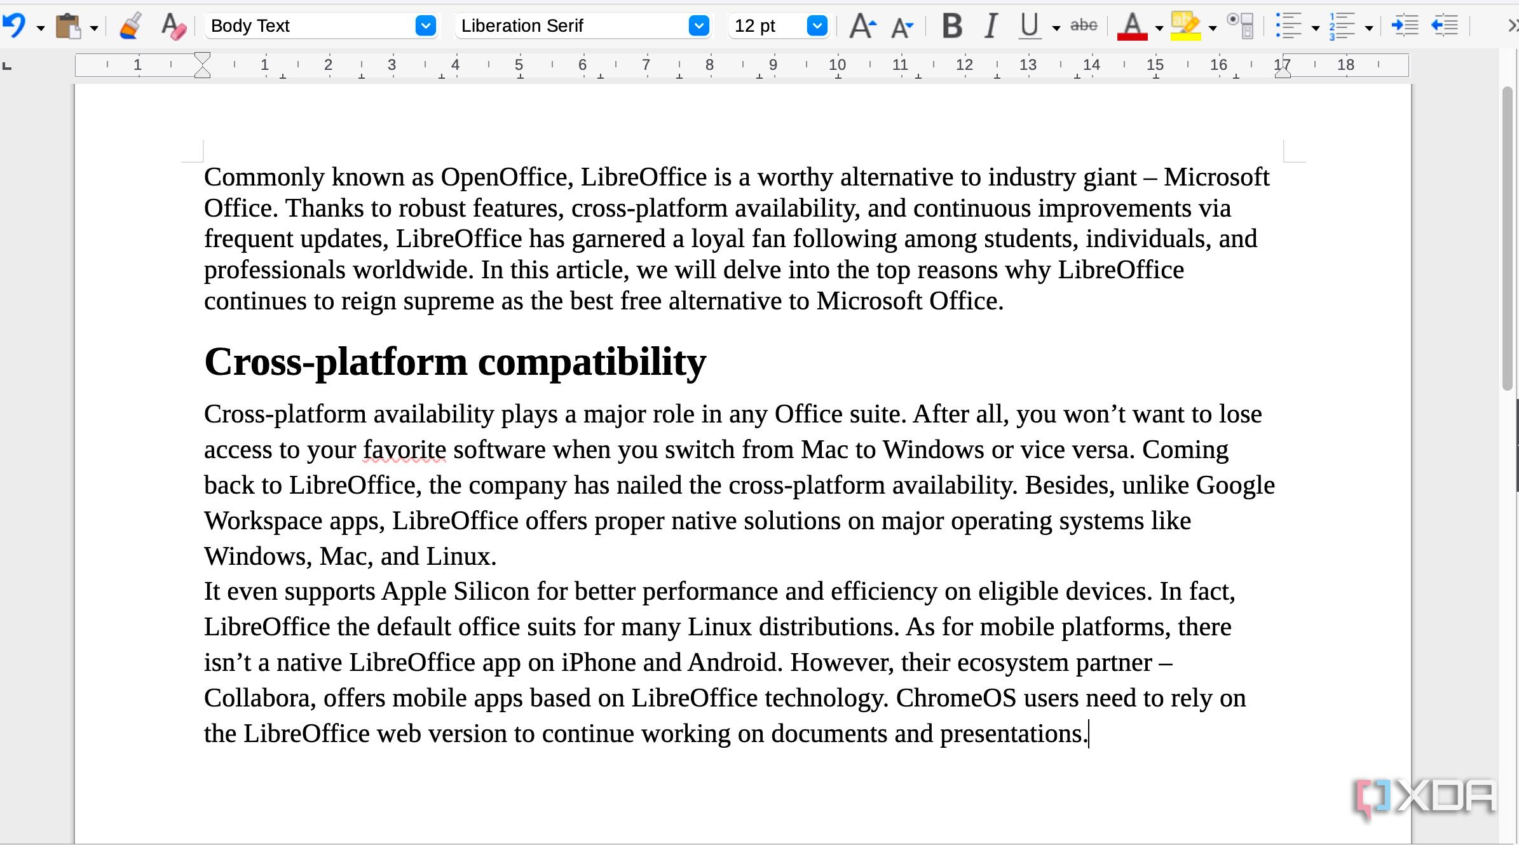1519x845 pixels.
Task: Open the Undo history dropdown arrow
Action: 41,28
